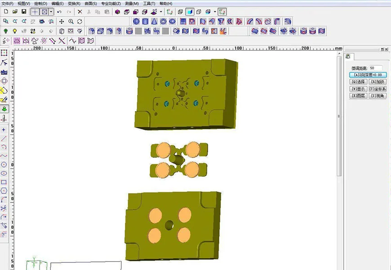Click the open folder icon
The width and height of the screenshot is (391, 270).
[15, 12]
